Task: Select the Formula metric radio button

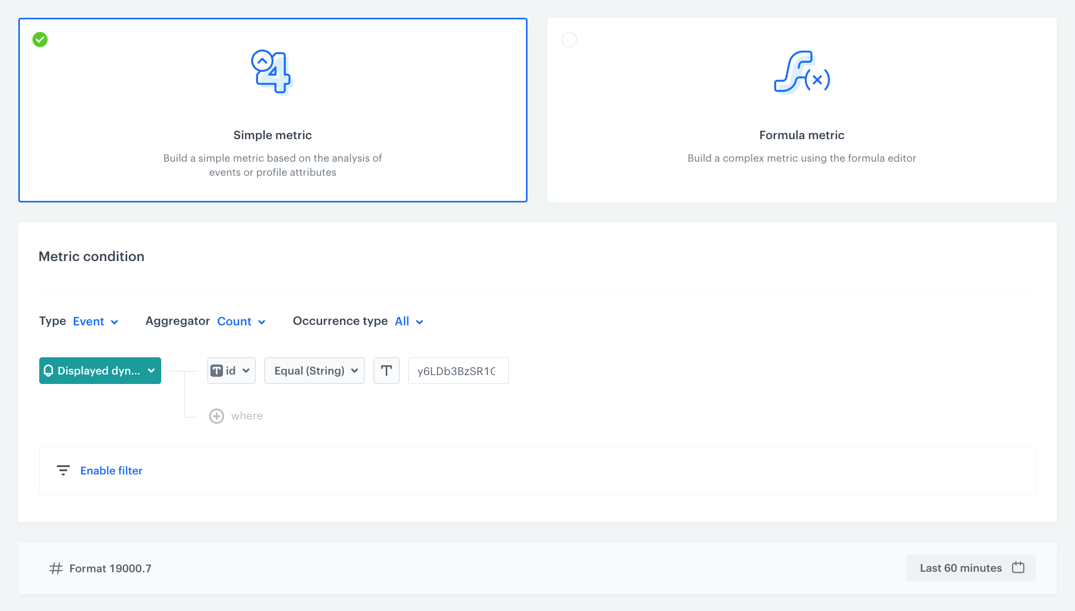Action: (x=569, y=40)
